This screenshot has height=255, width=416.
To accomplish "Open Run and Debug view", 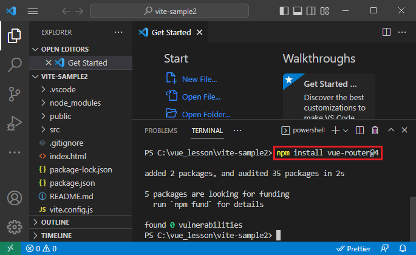I will click(15, 123).
